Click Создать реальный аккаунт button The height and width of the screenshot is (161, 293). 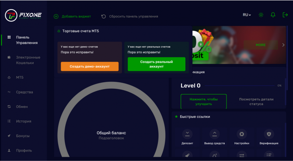tap(157, 64)
